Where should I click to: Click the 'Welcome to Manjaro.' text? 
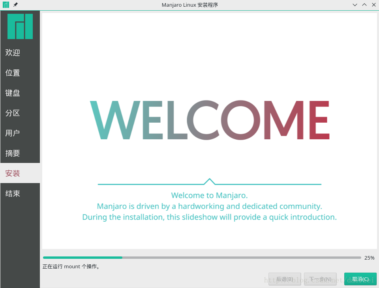pyautogui.click(x=209, y=195)
